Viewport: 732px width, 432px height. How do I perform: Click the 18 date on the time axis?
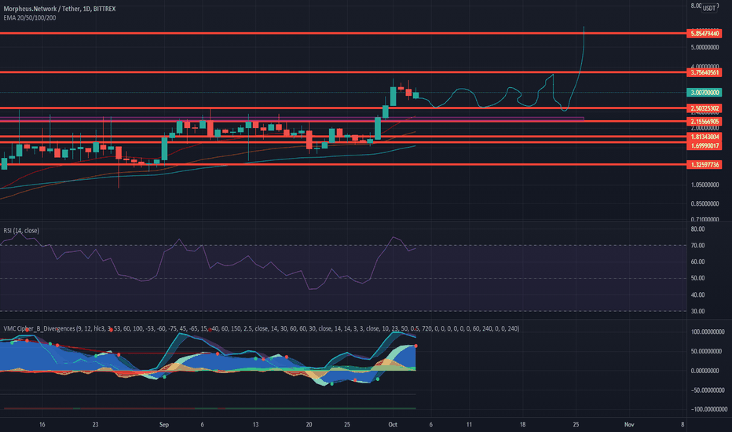point(522,424)
